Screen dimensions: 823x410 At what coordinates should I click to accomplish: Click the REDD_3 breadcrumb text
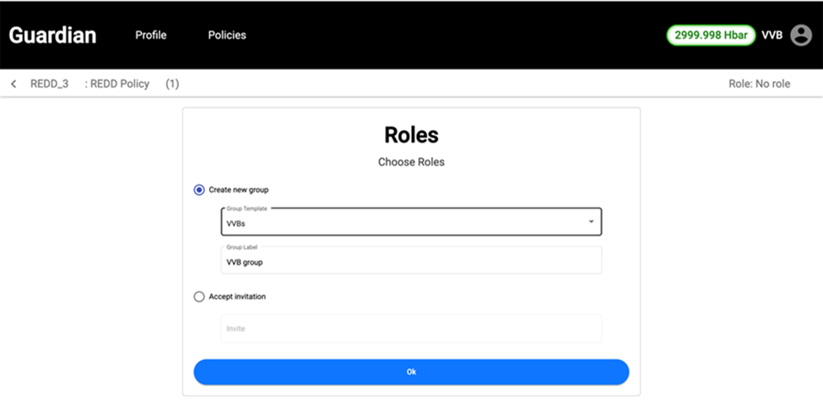coord(49,84)
